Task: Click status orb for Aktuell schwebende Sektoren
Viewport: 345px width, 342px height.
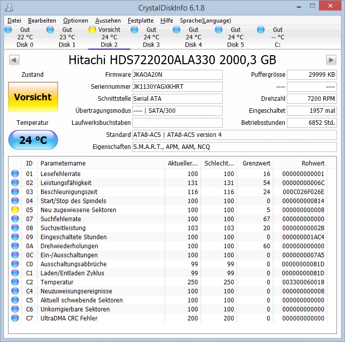Action: [15, 300]
